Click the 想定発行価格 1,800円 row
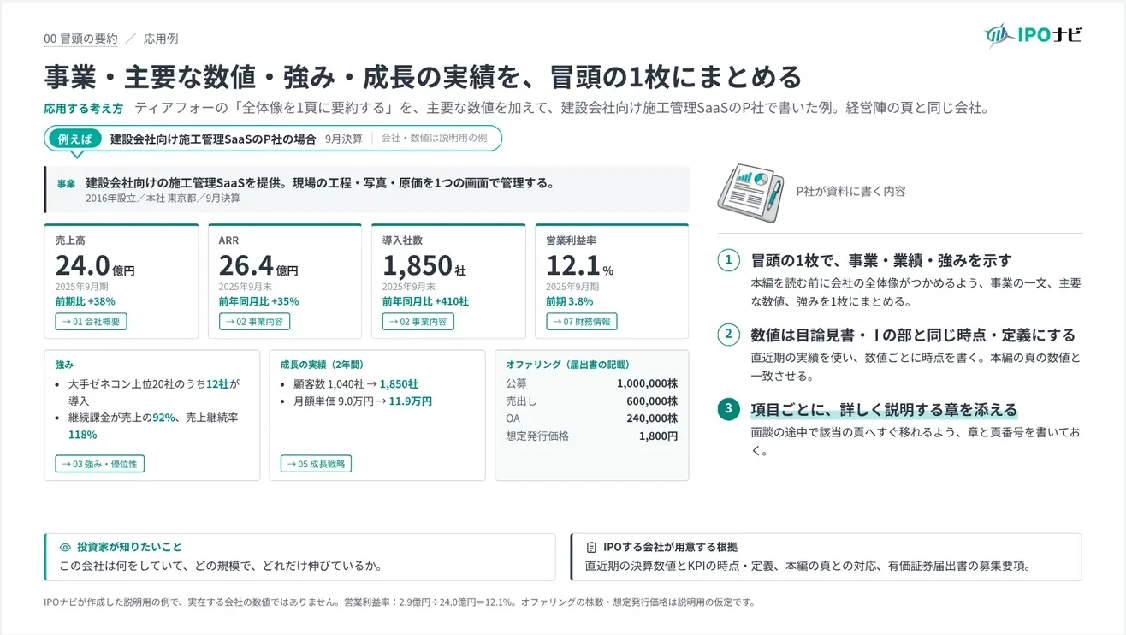 (591, 436)
